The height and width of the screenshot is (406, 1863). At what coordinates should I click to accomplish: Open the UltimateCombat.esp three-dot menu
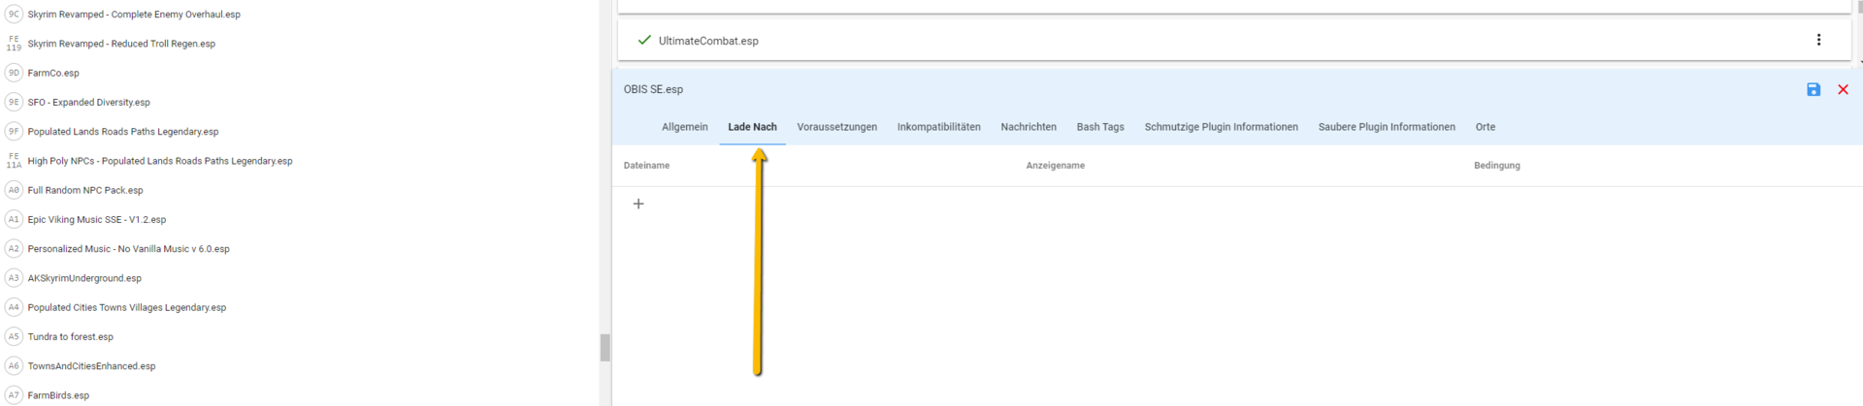[1818, 40]
